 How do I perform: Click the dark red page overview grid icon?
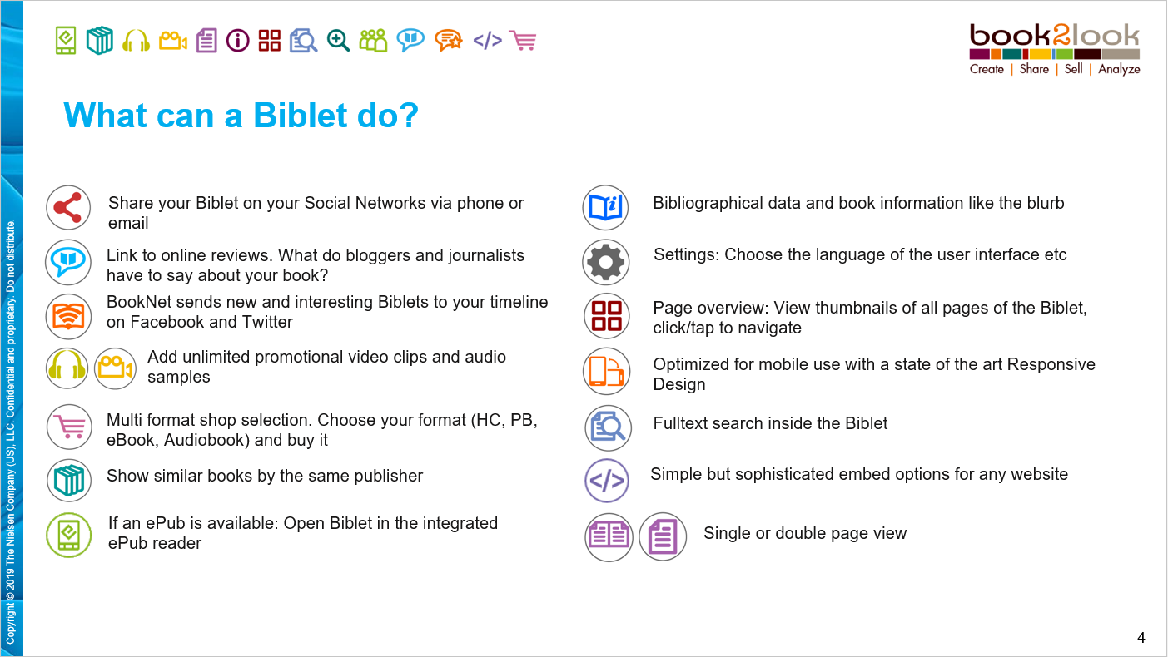point(606,317)
